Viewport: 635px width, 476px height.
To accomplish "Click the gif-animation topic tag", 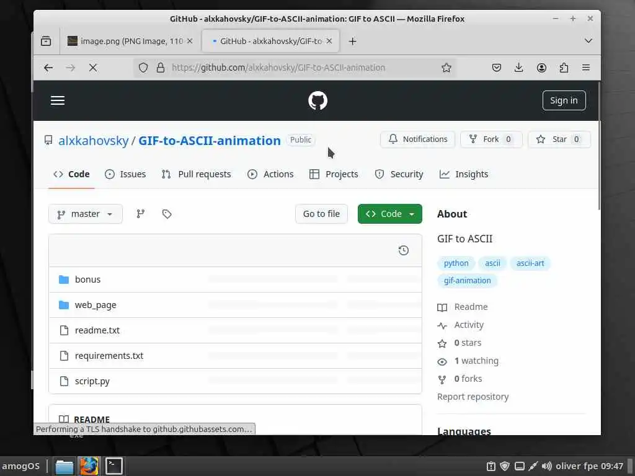I will (x=468, y=281).
